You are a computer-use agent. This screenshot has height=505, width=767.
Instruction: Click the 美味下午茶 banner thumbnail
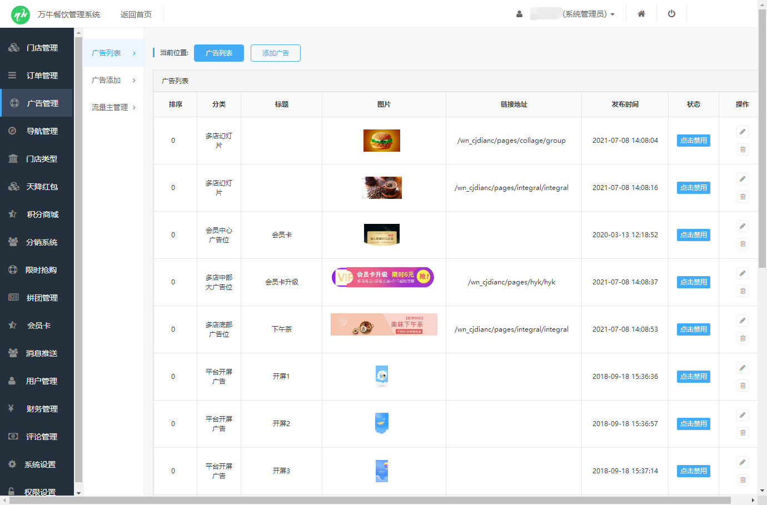[x=384, y=324]
